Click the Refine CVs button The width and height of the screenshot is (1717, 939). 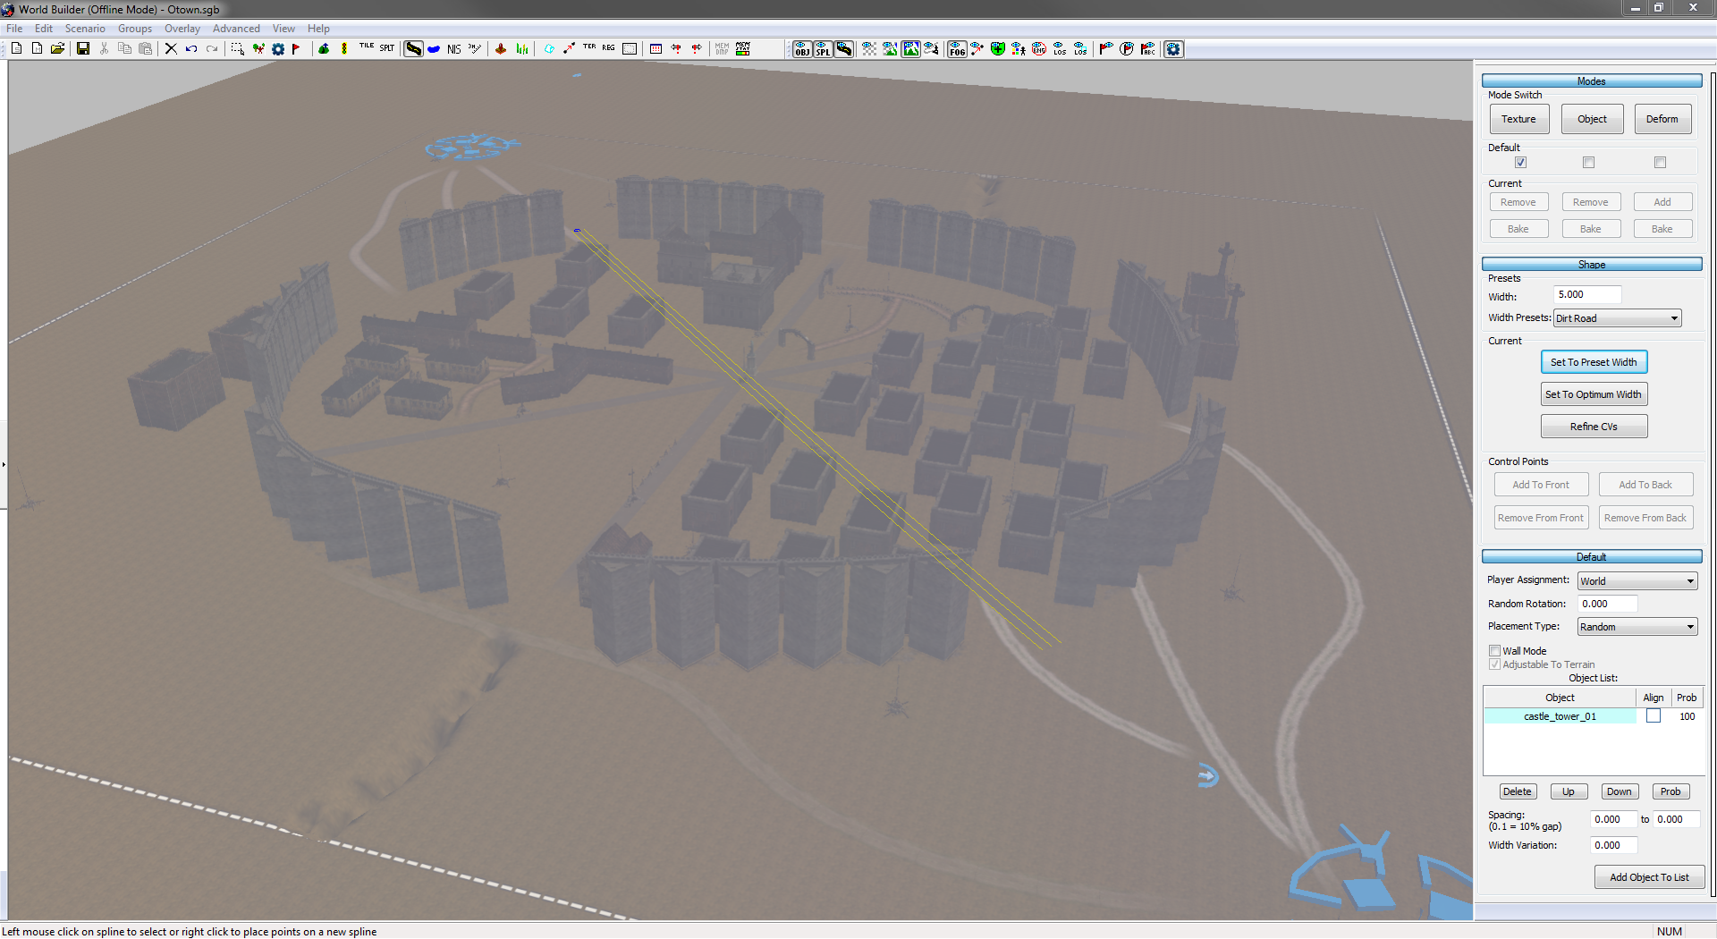tap(1594, 427)
